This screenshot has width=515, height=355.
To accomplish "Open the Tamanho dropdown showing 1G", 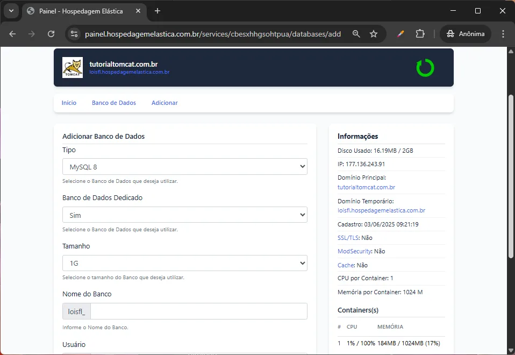I will [x=185, y=264].
